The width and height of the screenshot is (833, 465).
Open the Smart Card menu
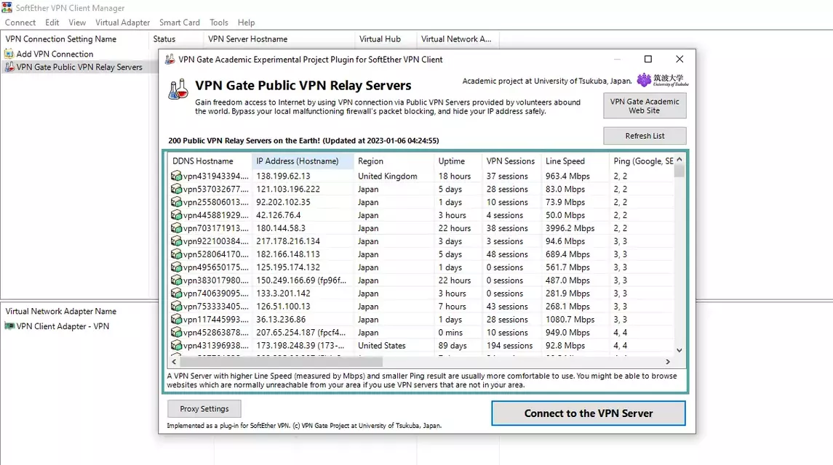(180, 23)
